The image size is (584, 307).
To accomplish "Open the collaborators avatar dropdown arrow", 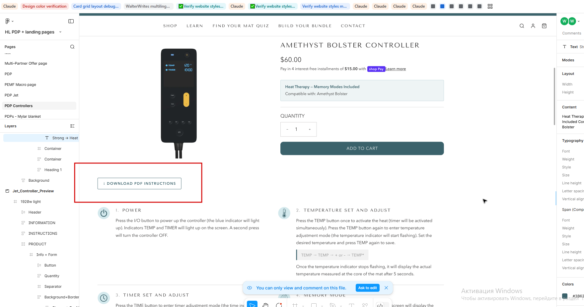I will [x=579, y=21].
